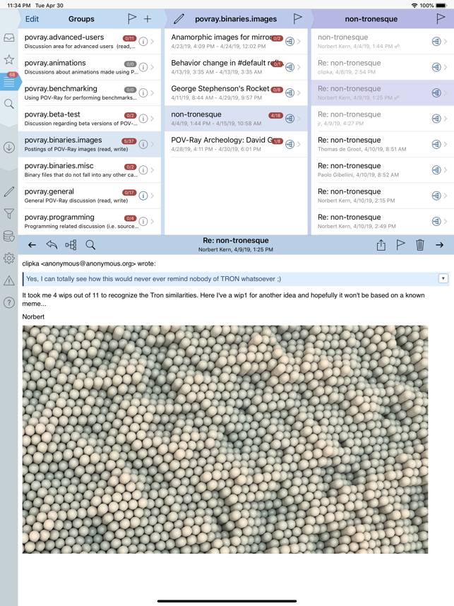Tap the Wi-Fi indicator in status bar
454x606 pixels.
tap(414, 6)
